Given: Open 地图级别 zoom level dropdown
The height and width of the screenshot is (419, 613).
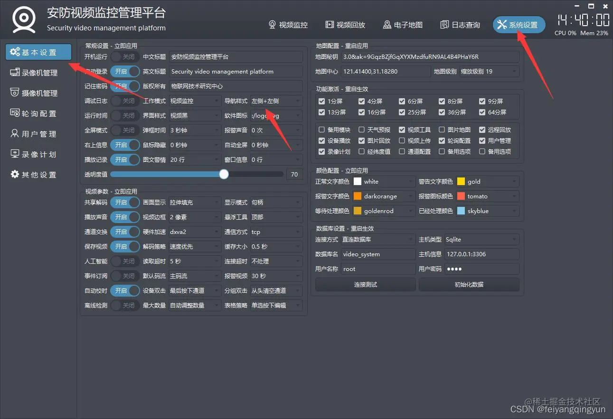Looking at the screenshot, I should [489, 71].
